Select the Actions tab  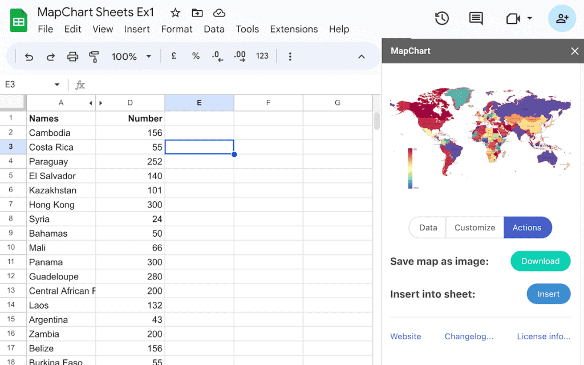coord(528,228)
